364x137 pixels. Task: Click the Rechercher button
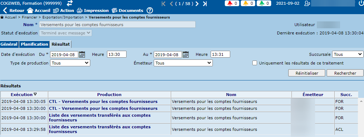coord(345,73)
